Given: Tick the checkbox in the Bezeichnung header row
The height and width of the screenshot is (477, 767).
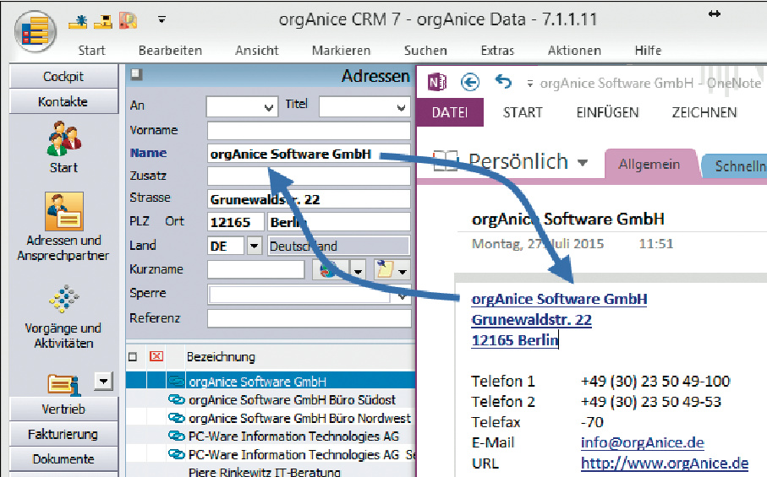Looking at the screenshot, I should click(x=133, y=357).
